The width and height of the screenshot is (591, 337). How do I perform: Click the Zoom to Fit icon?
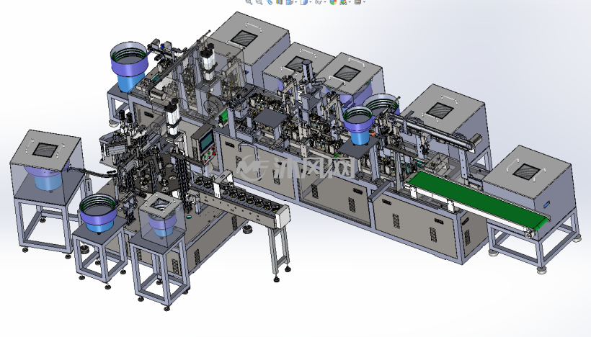tap(249, 1)
